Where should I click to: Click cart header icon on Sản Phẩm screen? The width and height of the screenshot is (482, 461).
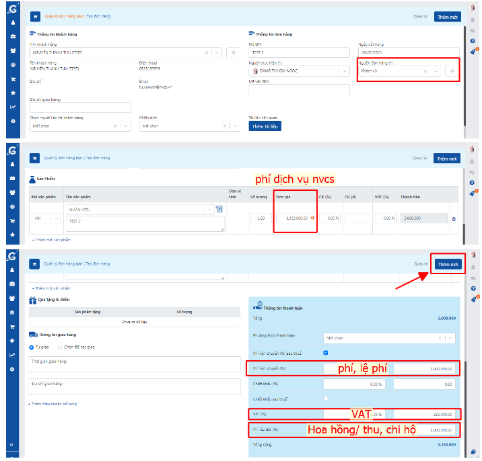point(34,159)
